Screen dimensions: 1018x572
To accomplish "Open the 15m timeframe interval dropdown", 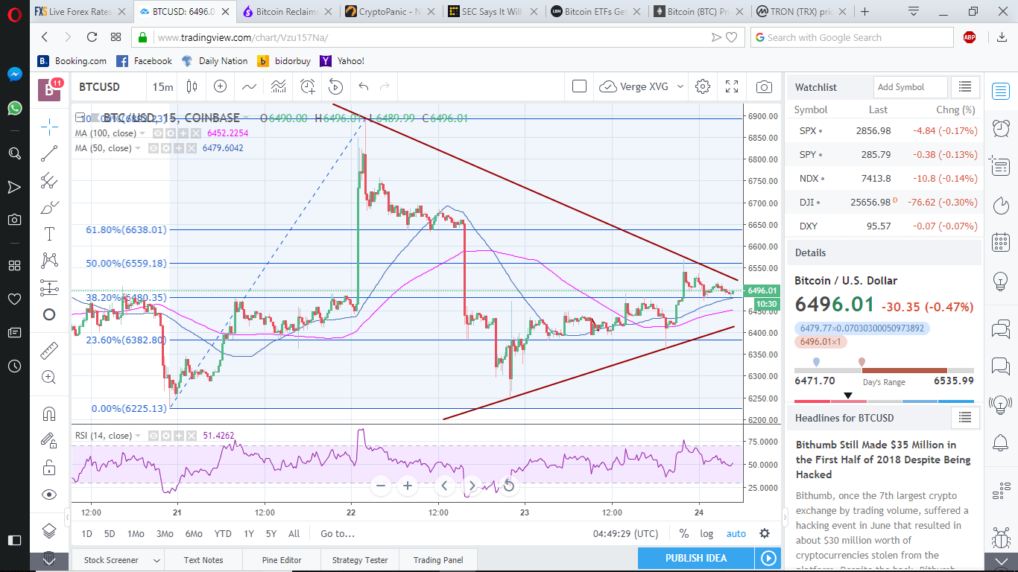I will (162, 87).
